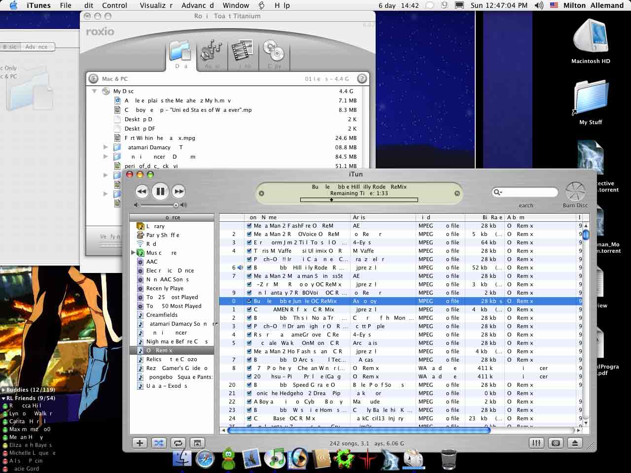Screen dimensions: 631x473
Task: Open the Music Store source
Action: 172,253
